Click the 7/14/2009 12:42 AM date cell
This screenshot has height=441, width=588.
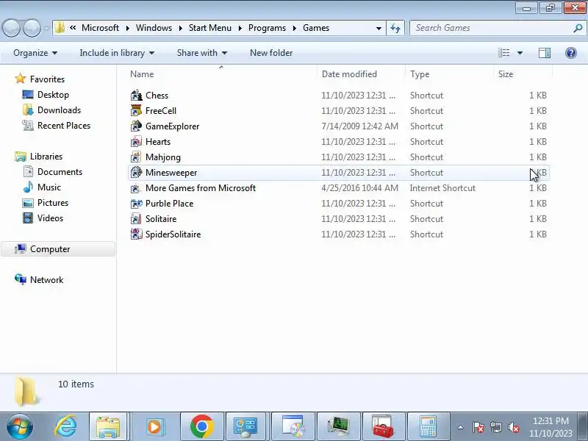359,126
